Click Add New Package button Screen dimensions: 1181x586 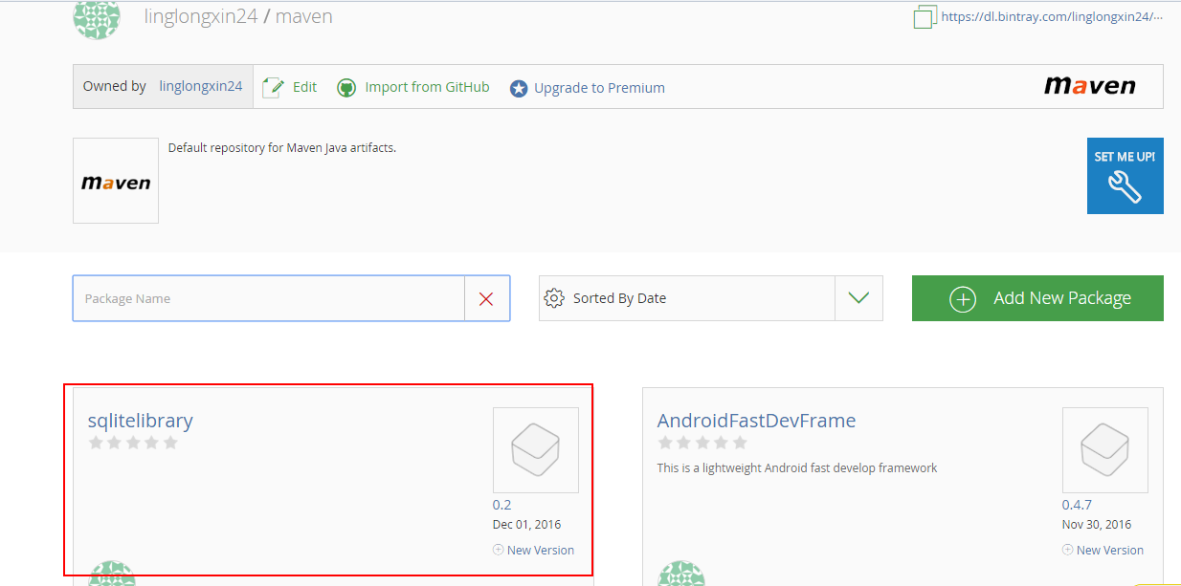click(x=1037, y=298)
